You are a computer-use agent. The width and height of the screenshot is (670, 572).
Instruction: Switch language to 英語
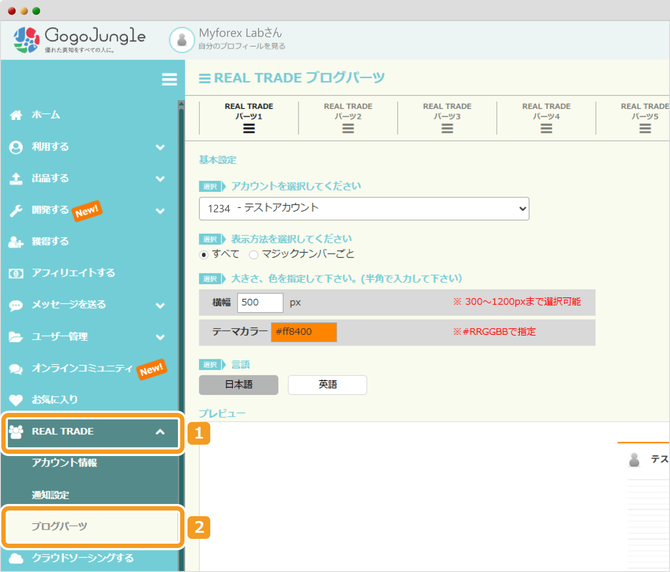tap(327, 385)
